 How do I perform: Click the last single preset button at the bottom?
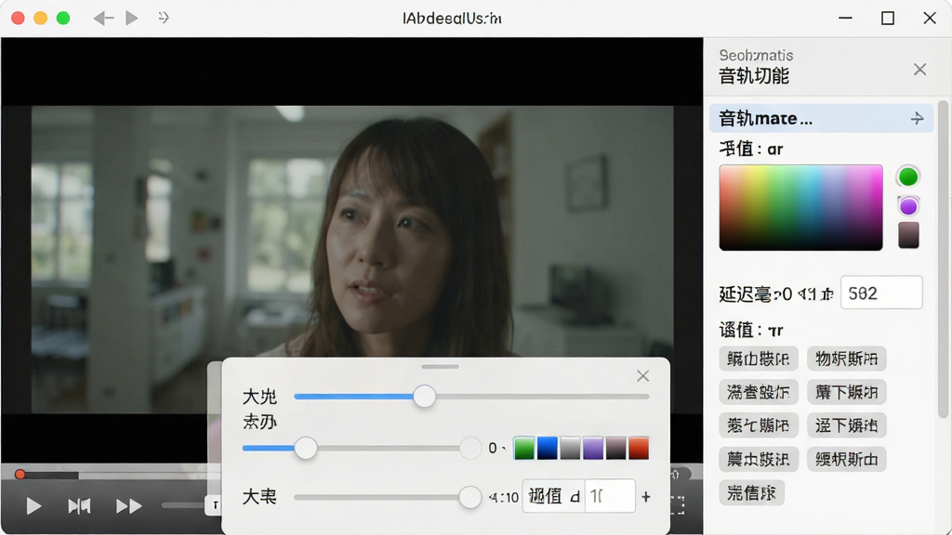click(751, 493)
